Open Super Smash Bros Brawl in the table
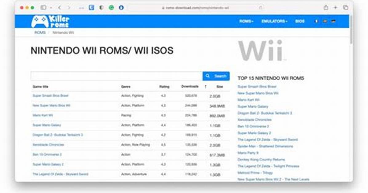The height and width of the screenshot is (193, 368). [x=50, y=96]
